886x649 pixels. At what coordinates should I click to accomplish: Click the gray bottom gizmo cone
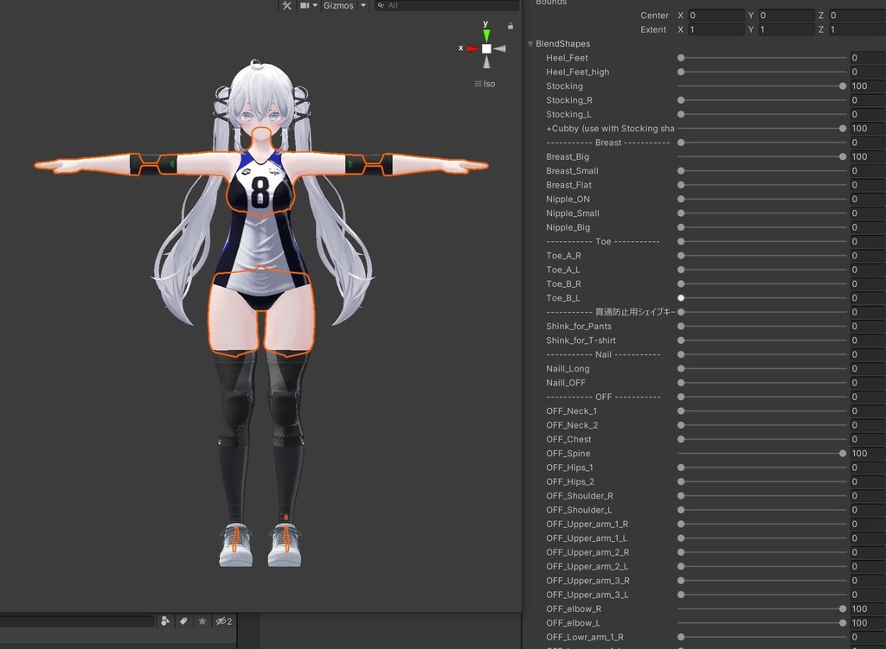tap(486, 62)
